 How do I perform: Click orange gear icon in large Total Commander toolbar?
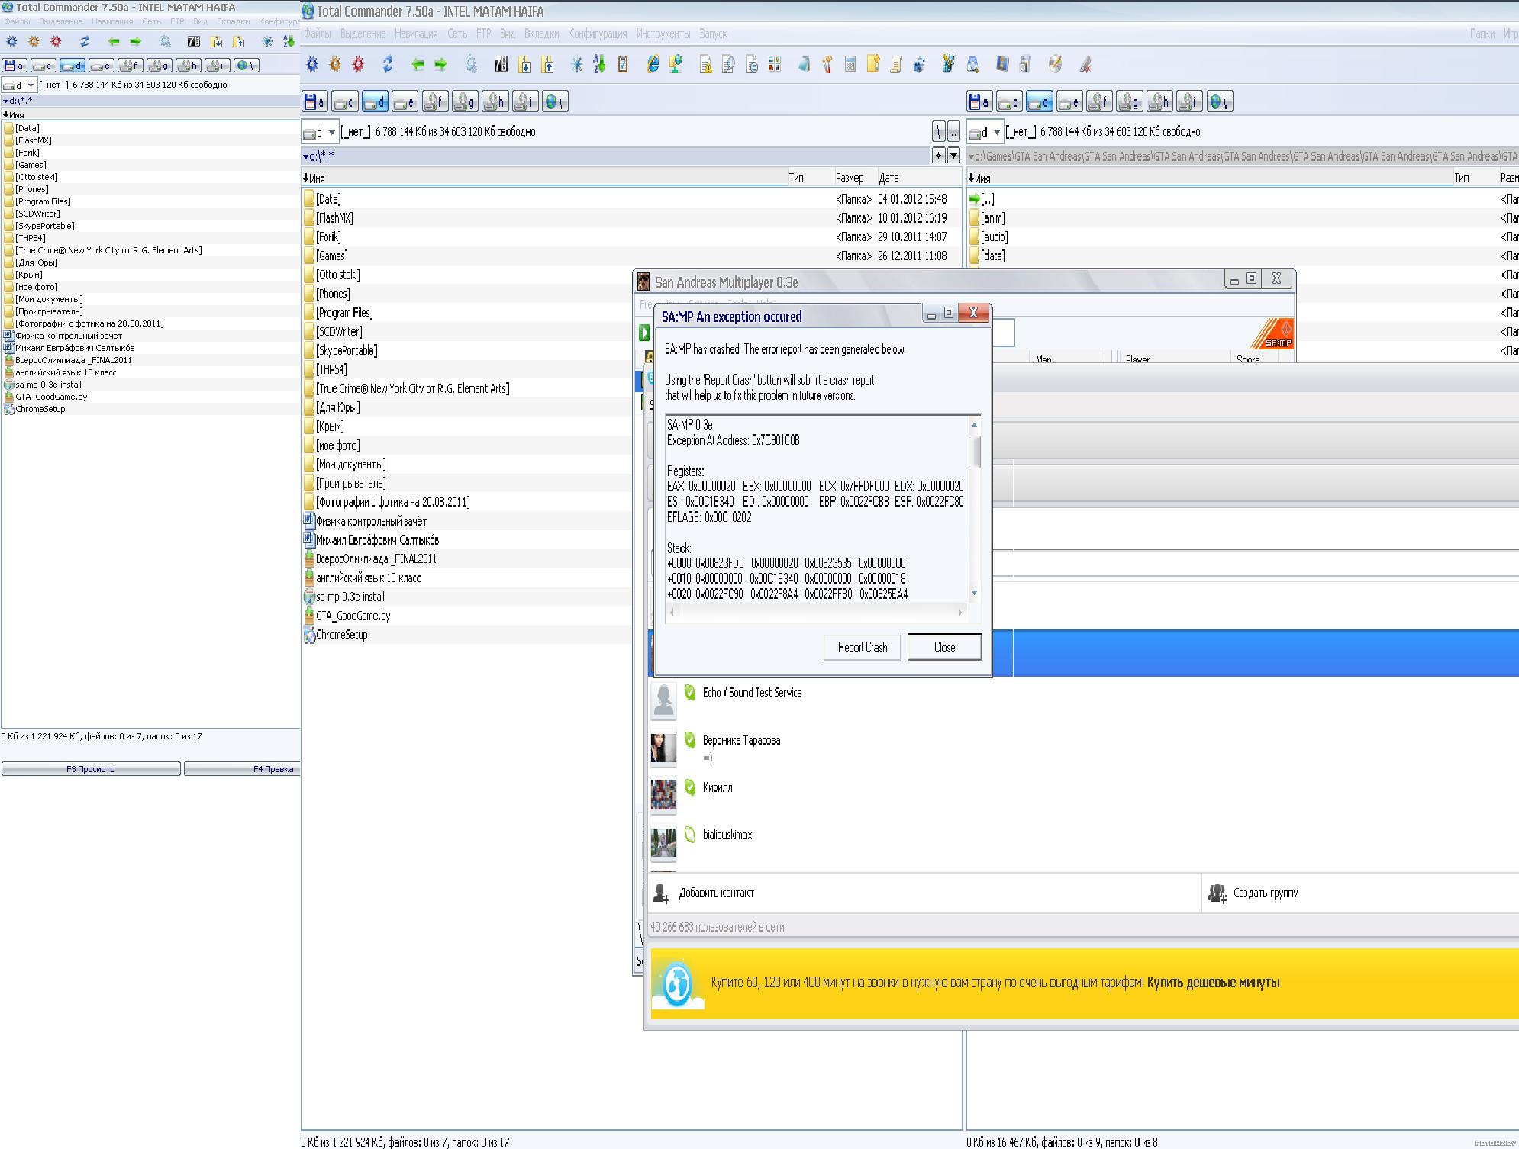pyautogui.click(x=335, y=65)
